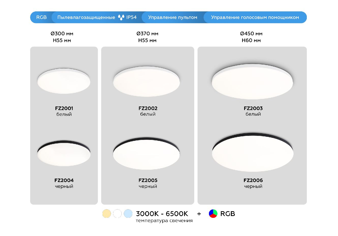Click the RGB tab in the blue bar

[41, 17]
